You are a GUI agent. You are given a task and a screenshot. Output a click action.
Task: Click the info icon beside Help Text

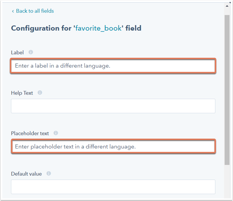point(40,92)
